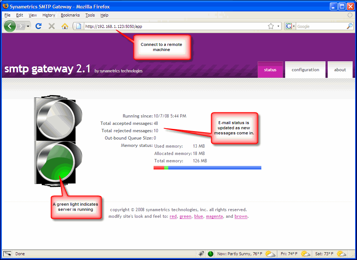Click the Allocated memory value 18 MB
Screen dimensions: 357x260
pyautogui.click(x=199, y=154)
